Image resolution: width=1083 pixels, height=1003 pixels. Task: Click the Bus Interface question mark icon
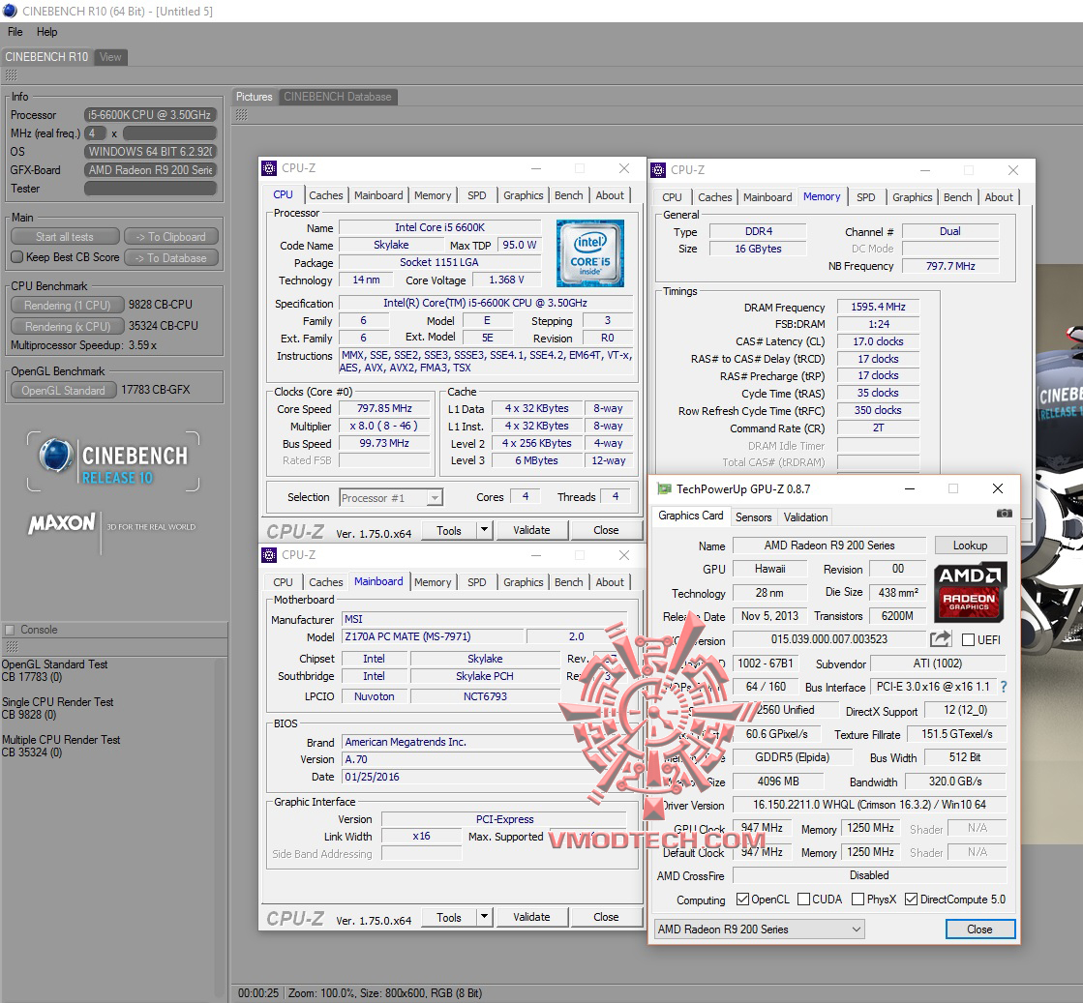1004,687
